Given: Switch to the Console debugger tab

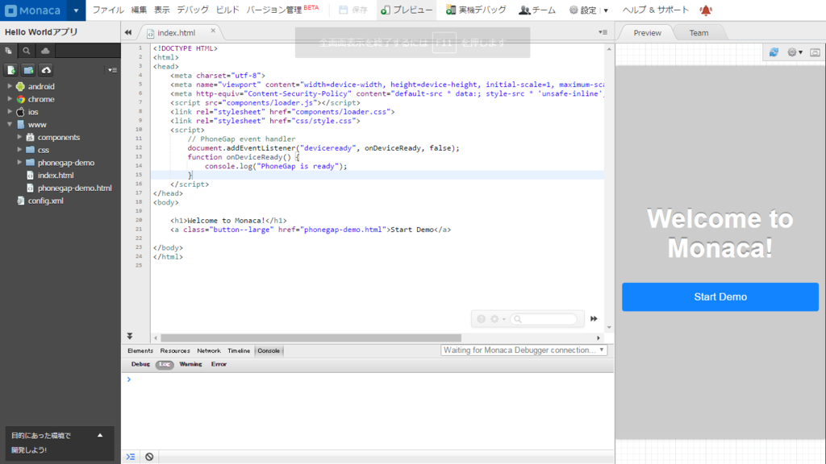Looking at the screenshot, I should [x=269, y=351].
